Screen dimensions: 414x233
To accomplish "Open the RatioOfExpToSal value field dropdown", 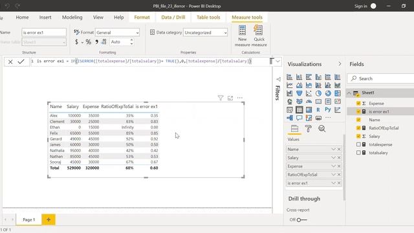I will point(334,175).
